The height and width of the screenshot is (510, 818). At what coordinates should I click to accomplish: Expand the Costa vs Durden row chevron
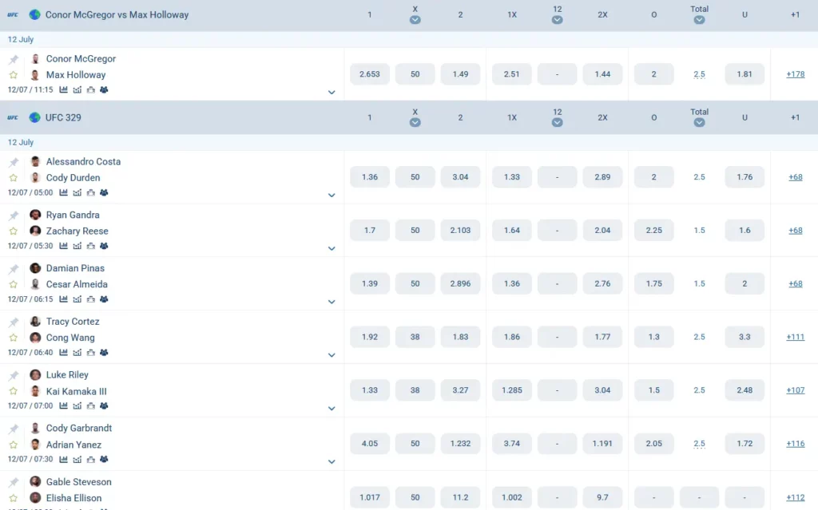(332, 195)
